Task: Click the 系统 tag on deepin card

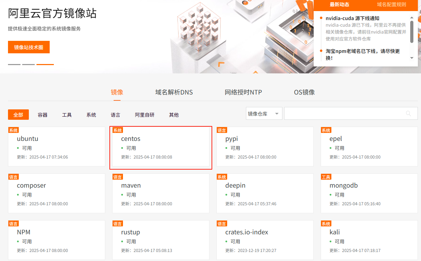Action: 222,177
